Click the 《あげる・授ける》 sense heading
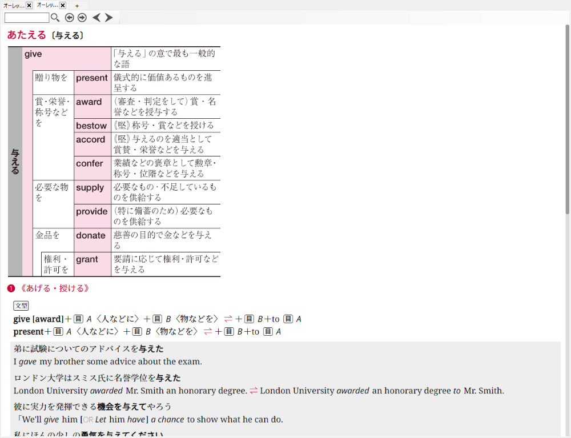This screenshot has height=438, width=571. click(x=54, y=288)
